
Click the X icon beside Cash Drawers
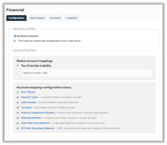[18, 102]
